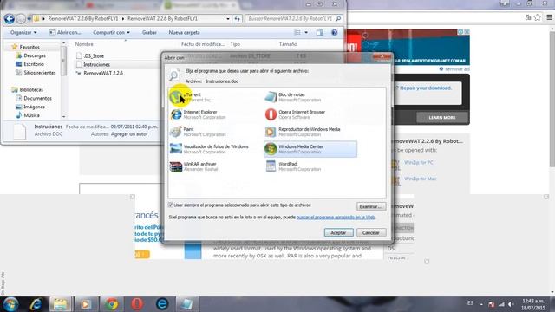Click Grabar in the Explorer toolbar
Image resolution: width=555 pixels, height=312 pixels.
149,33
